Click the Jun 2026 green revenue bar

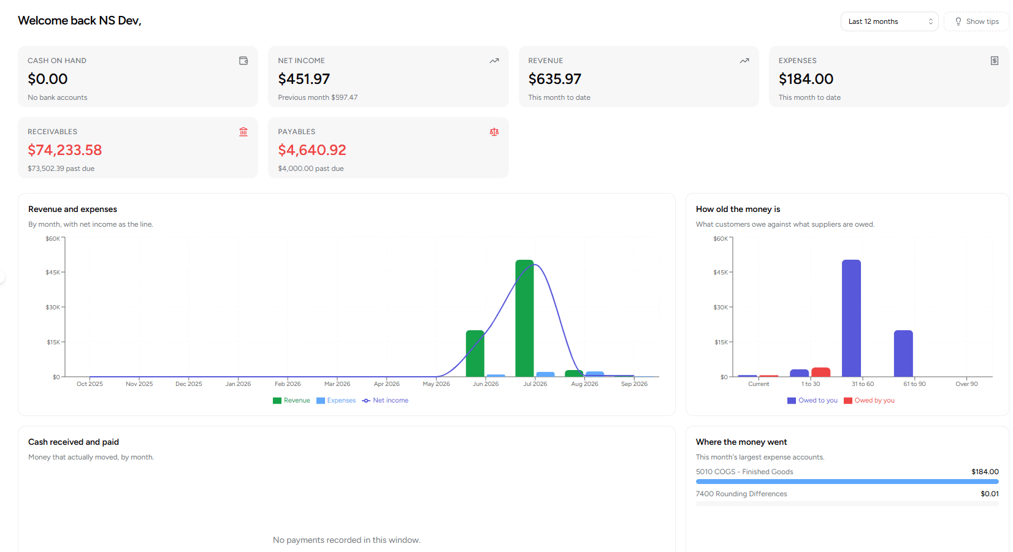[x=475, y=354]
